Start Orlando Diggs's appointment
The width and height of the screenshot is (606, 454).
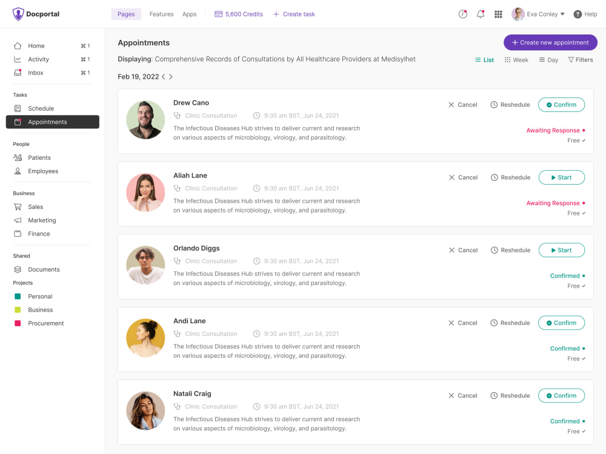pos(561,250)
